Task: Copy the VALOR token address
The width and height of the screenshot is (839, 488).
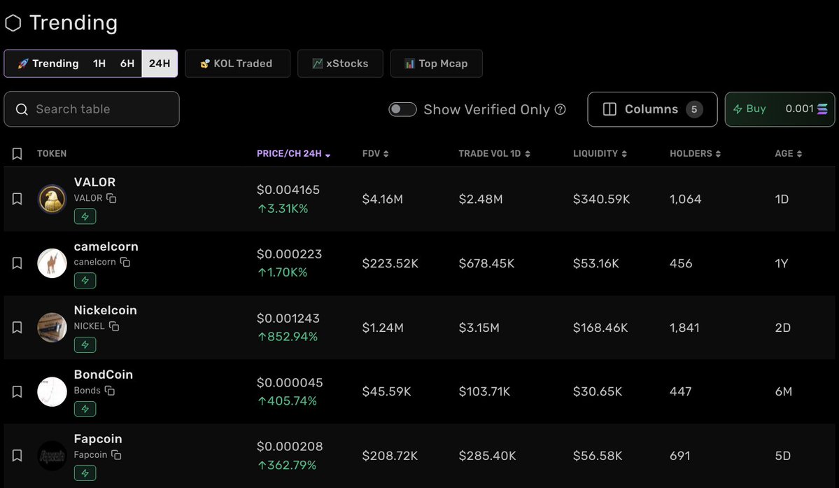Action: 111,198
